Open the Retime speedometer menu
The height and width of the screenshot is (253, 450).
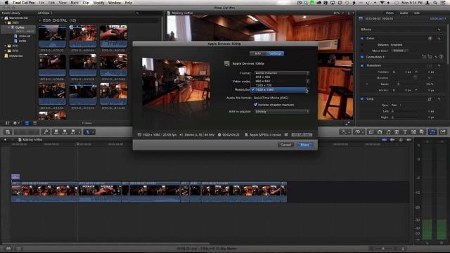[358, 132]
